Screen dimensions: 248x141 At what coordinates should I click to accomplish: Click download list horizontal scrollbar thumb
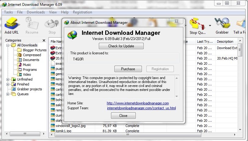(x=128, y=135)
